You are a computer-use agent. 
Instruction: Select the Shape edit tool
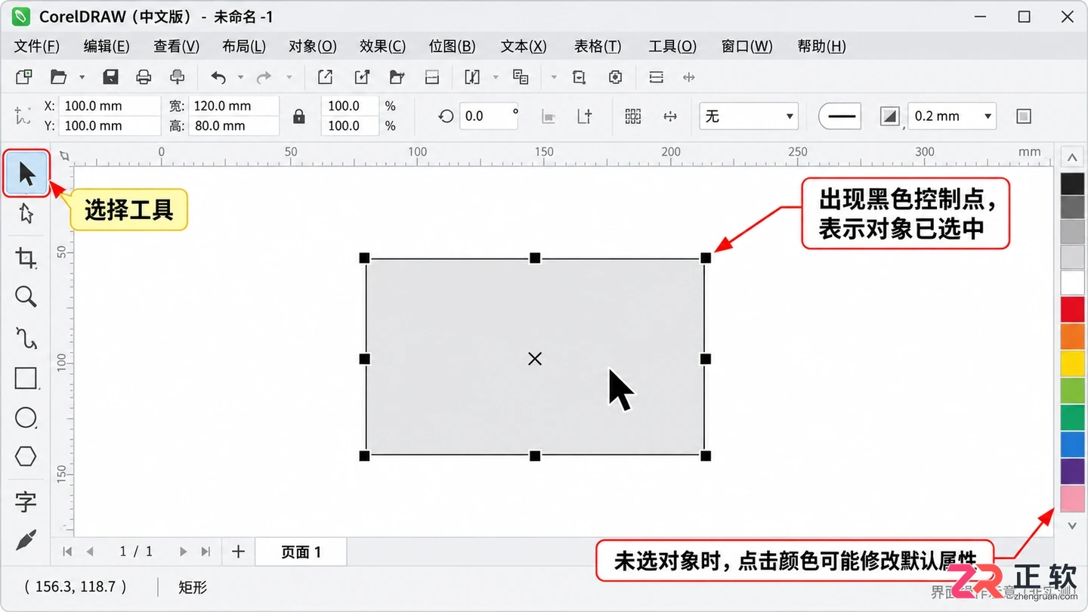[x=26, y=214]
